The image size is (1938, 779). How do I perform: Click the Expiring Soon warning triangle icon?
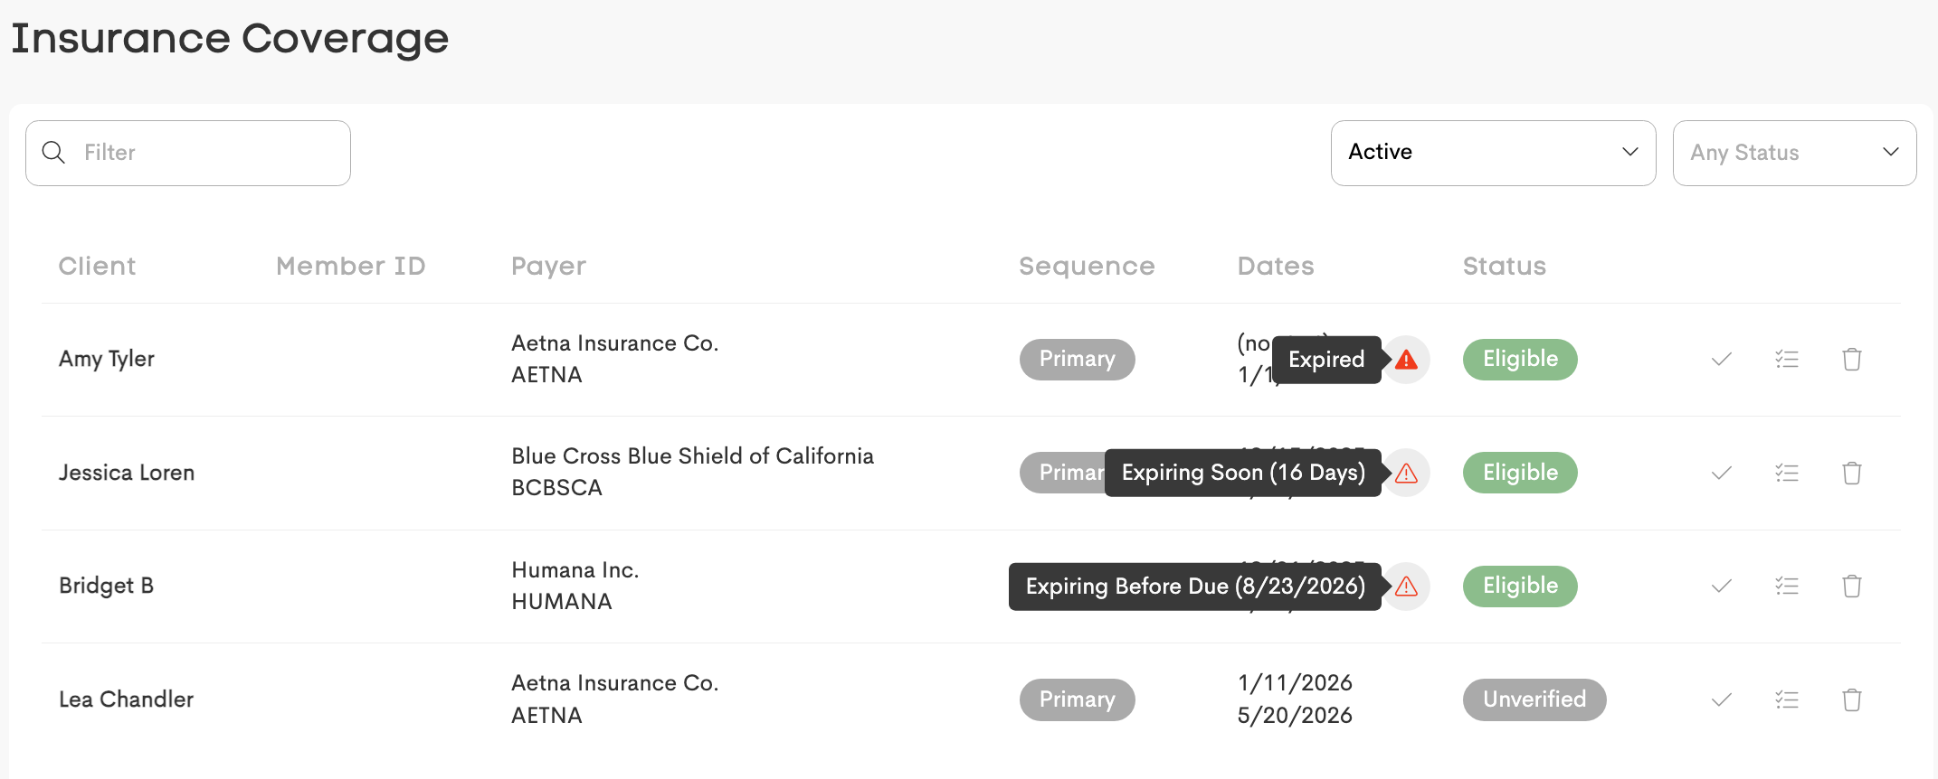point(1406,473)
